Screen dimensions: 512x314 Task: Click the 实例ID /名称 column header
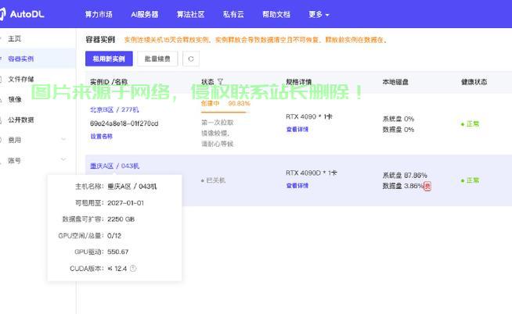click(109, 82)
